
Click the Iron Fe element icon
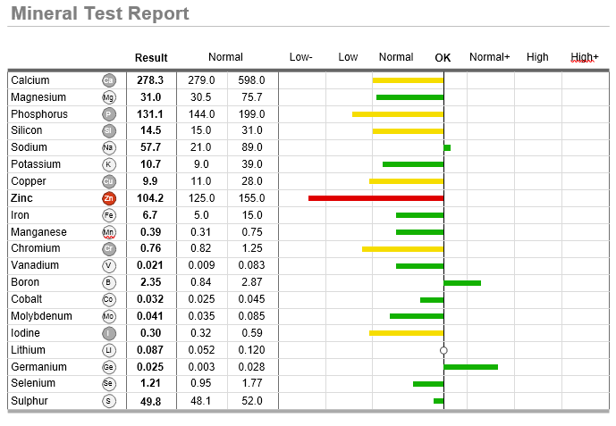click(109, 215)
